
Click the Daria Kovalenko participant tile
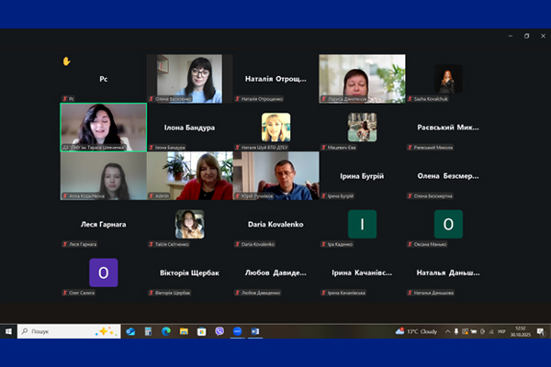click(275, 224)
